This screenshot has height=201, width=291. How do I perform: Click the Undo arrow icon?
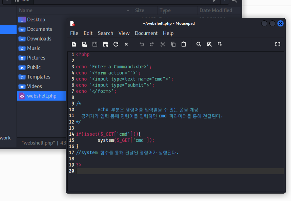coord(142,44)
